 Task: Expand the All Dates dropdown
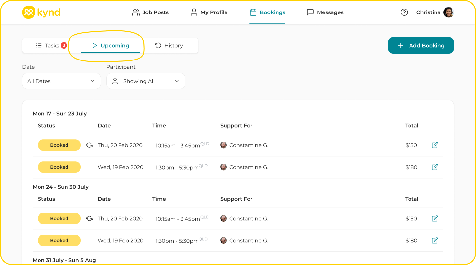pos(62,81)
